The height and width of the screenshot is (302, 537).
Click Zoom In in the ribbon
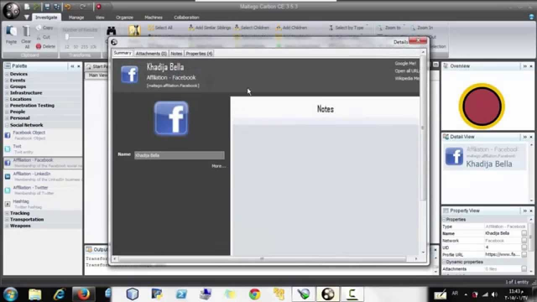click(421, 28)
